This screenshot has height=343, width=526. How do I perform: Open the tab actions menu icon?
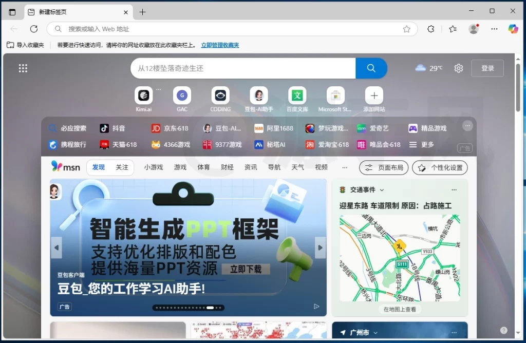[x=12, y=12]
